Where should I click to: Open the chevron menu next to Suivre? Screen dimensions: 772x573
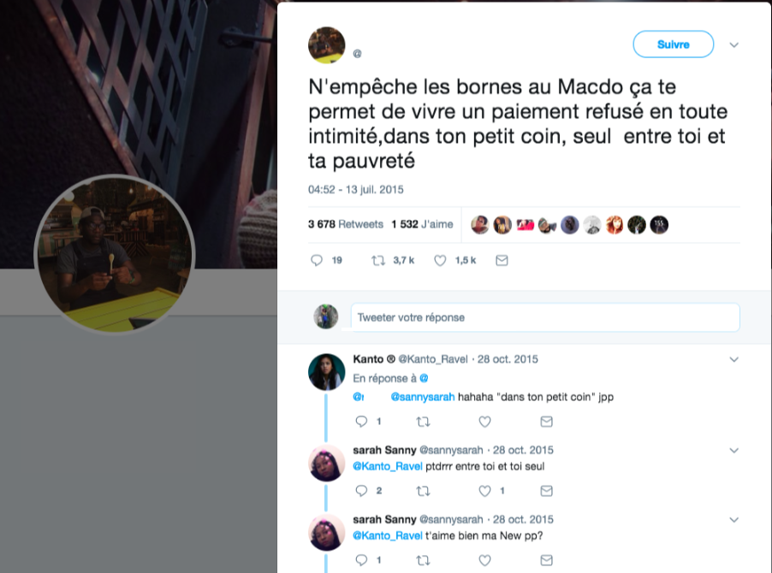[733, 44]
